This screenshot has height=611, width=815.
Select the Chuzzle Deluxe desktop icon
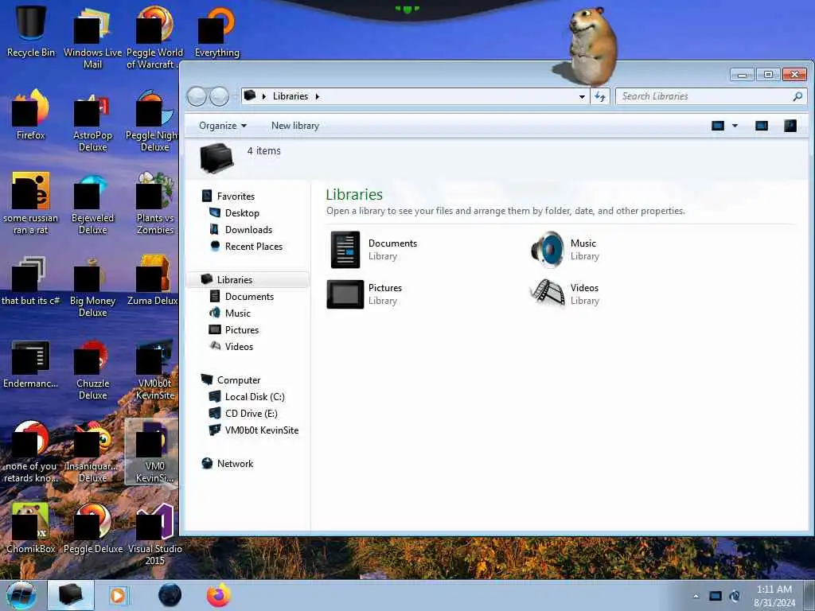(92, 369)
